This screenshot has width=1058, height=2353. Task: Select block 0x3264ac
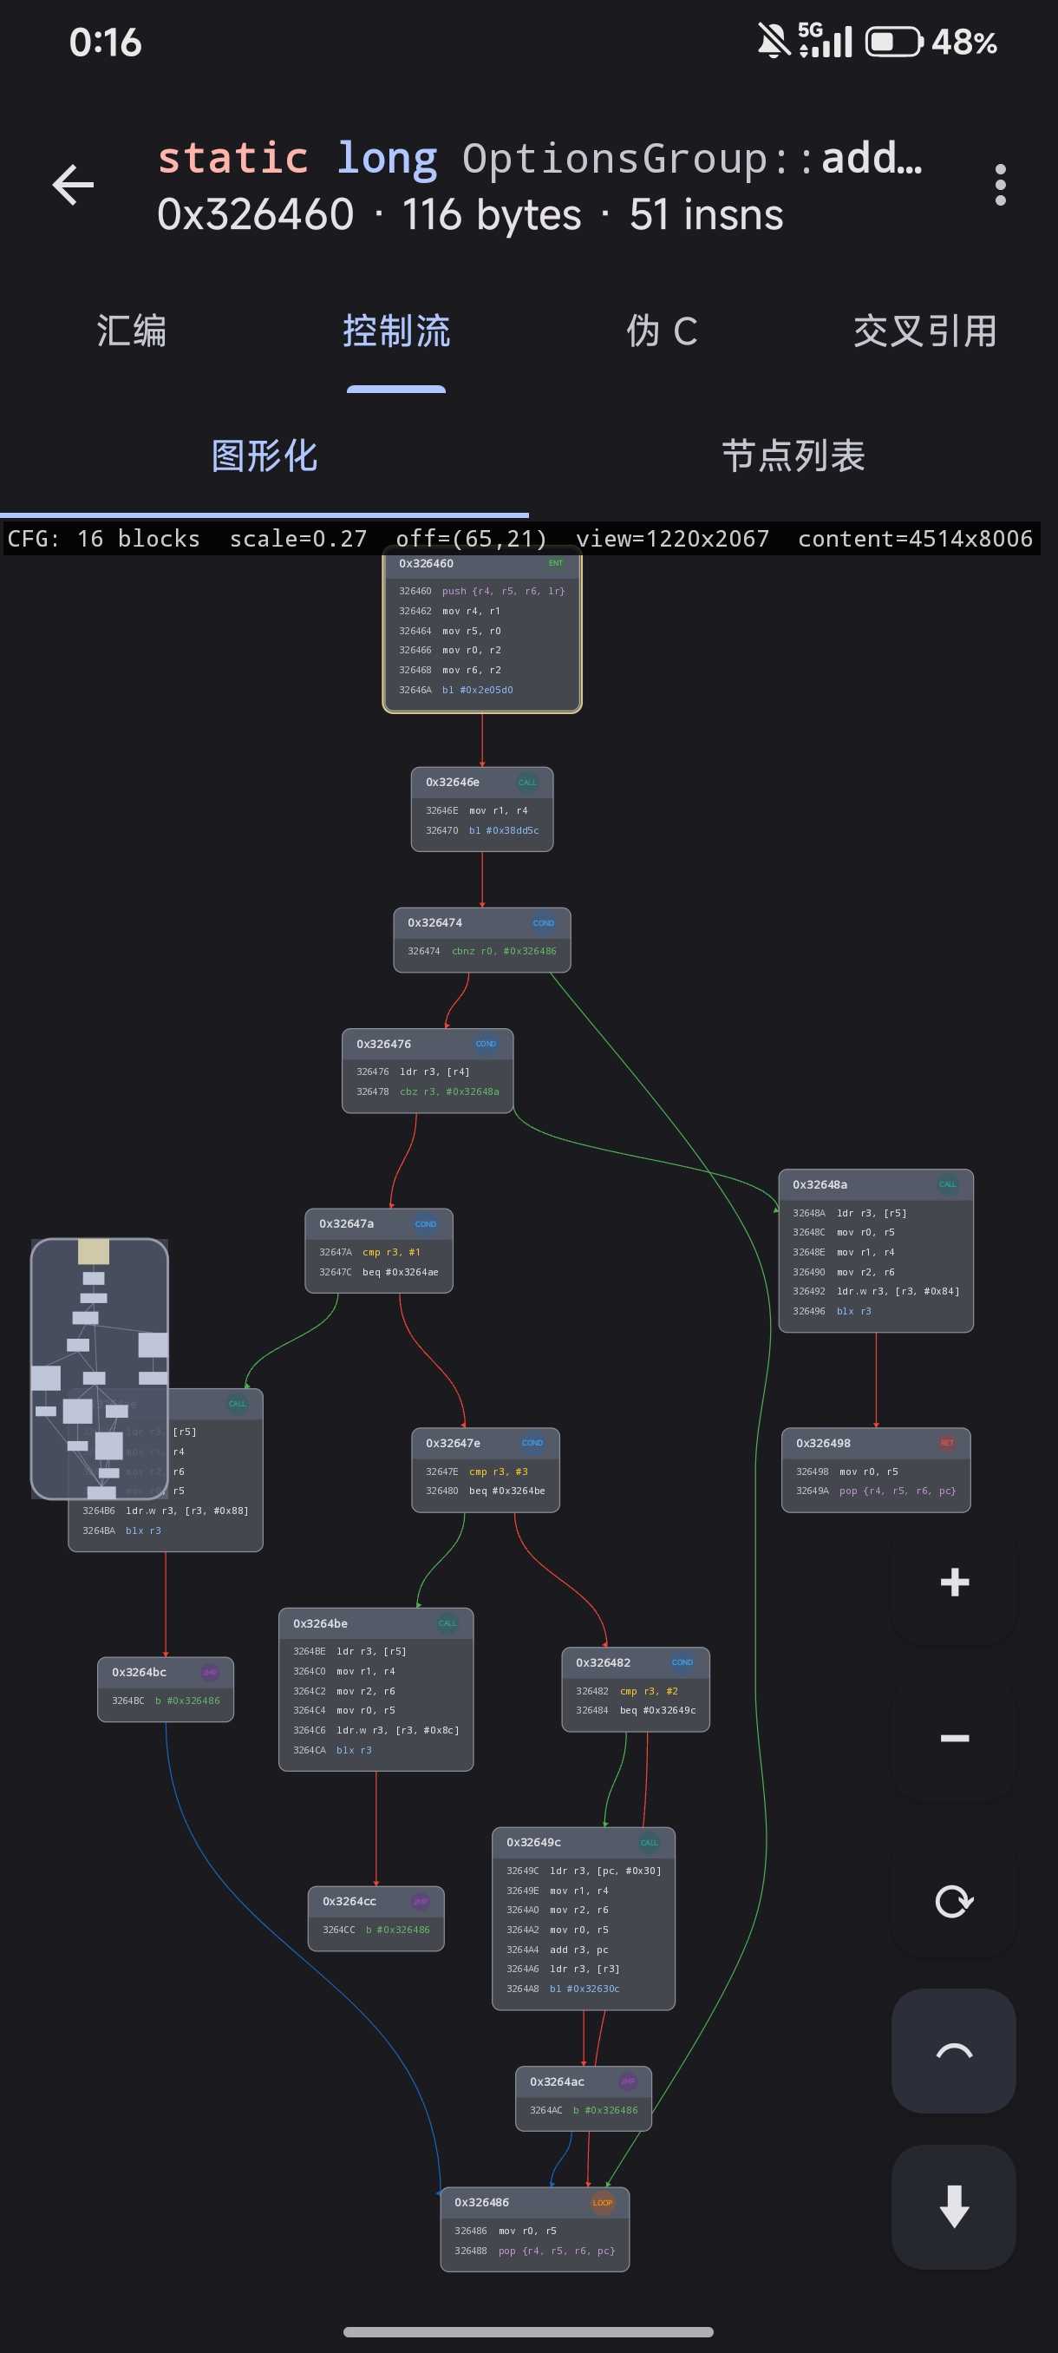584,2098
